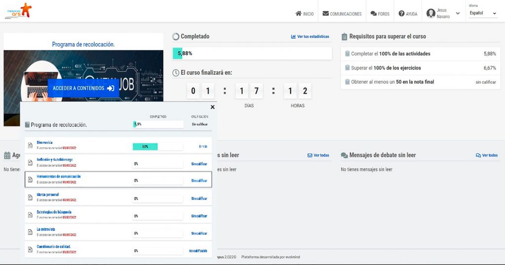Click the Bienvenida 50% progress bar
Image resolution: width=505 pixels, height=265 pixels.
(145, 147)
